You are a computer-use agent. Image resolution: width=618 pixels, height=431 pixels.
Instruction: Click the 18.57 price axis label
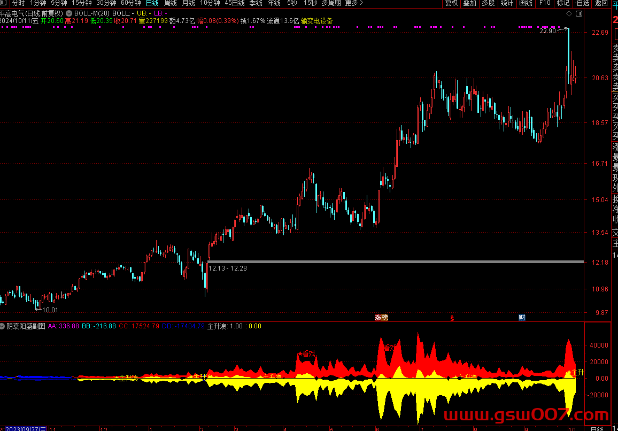point(600,122)
